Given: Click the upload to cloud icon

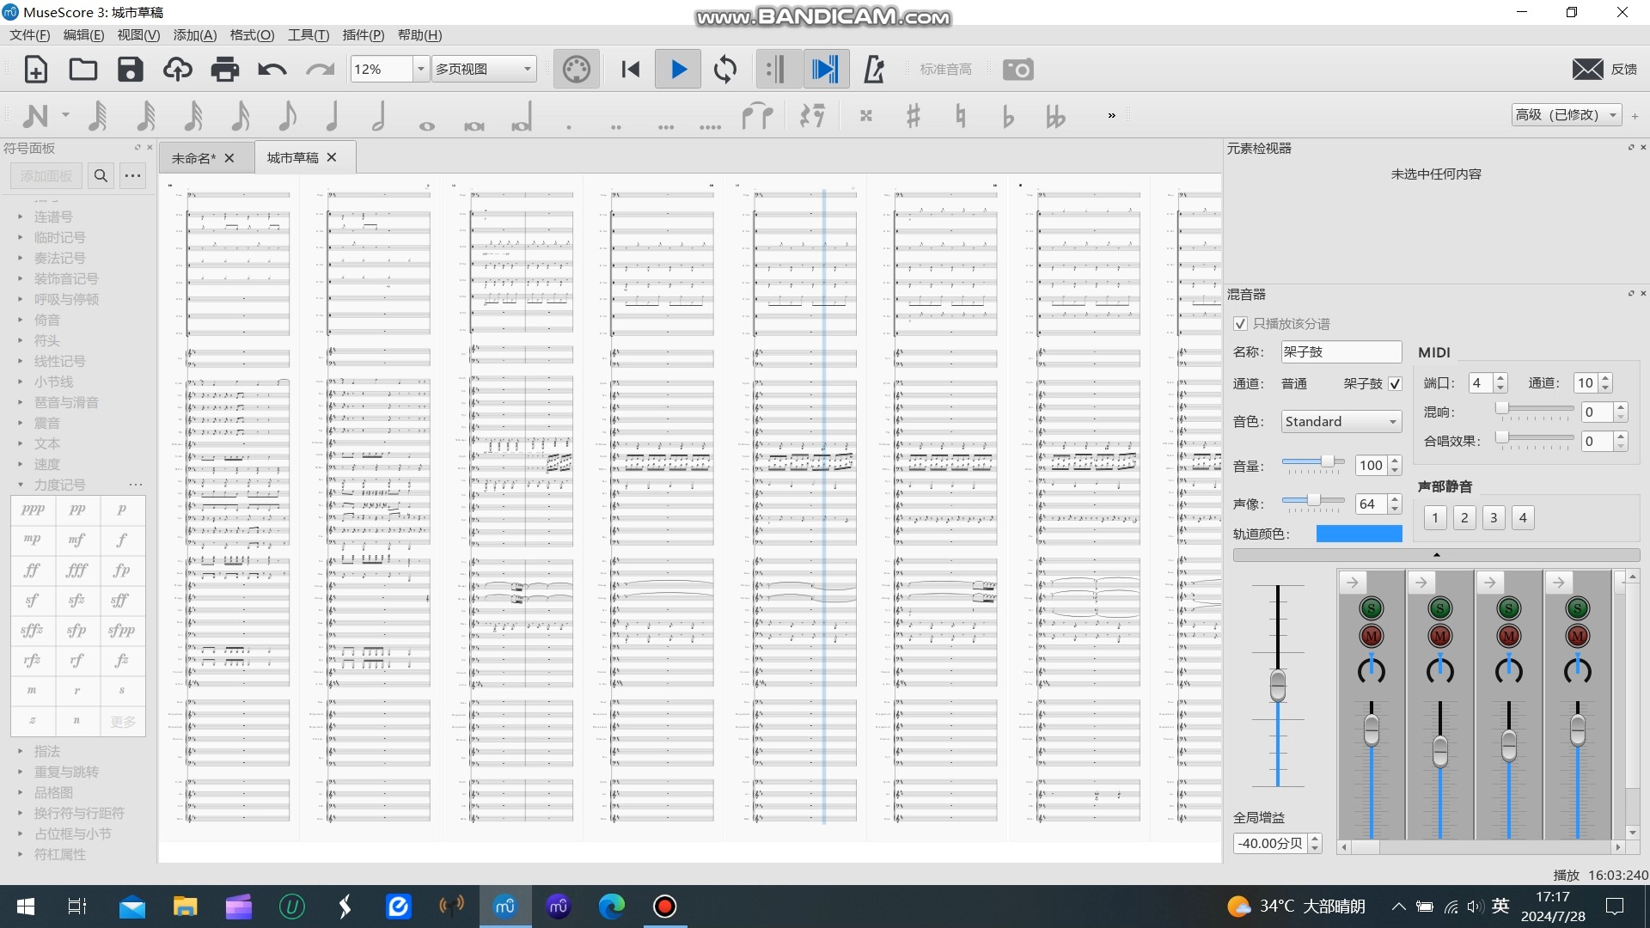Looking at the screenshot, I should pyautogui.click(x=178, y=70).
